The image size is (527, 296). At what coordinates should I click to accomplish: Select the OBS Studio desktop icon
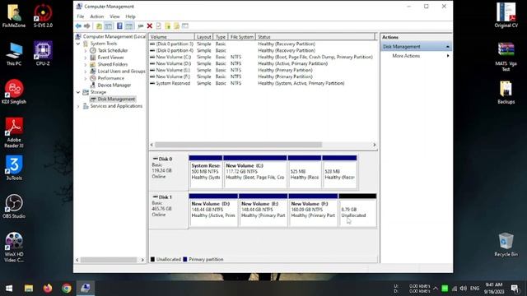click(x=14, y=206)
